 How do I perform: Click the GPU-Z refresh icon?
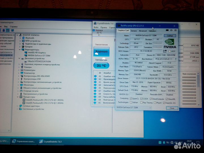[x=171, y=30]
